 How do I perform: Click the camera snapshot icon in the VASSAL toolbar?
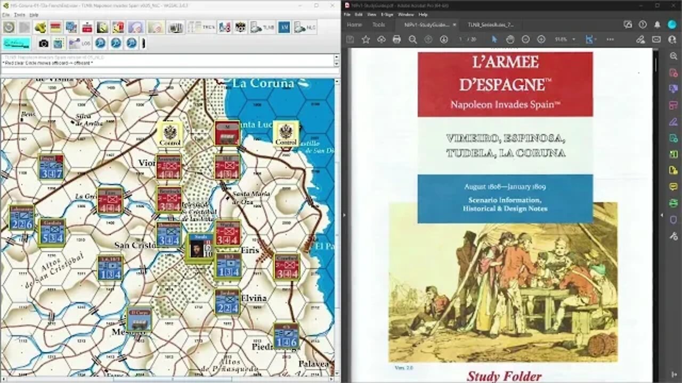[x=44, y=43]
